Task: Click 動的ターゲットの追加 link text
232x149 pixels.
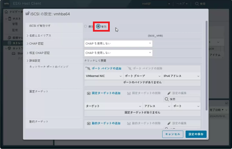Action: [x=106, y=123]
